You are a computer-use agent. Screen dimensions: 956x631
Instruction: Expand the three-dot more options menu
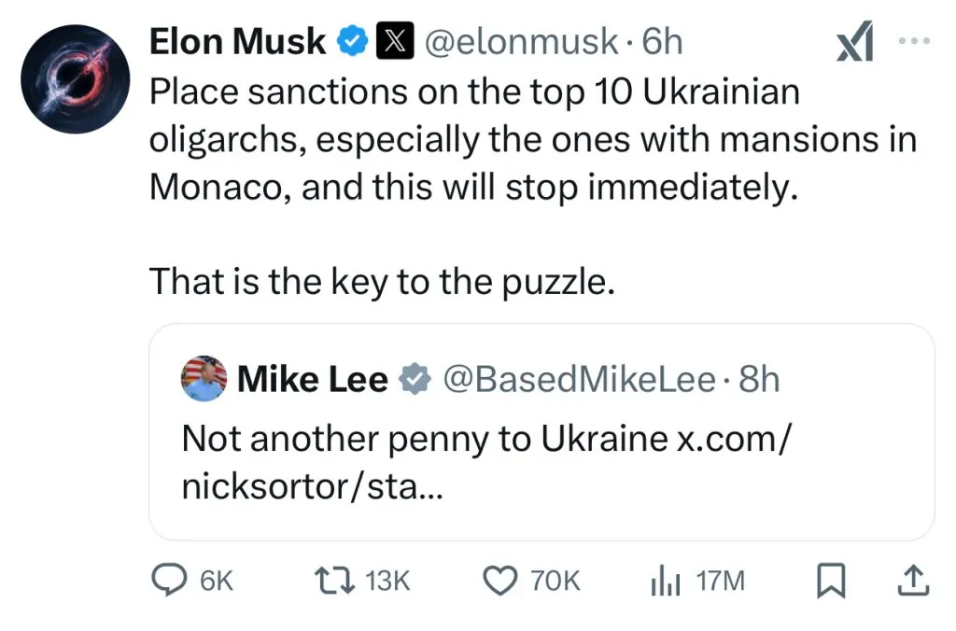[913, 42]
